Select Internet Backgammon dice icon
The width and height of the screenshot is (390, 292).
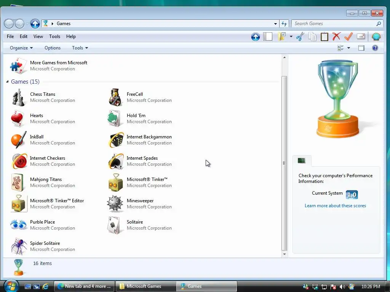116,140
